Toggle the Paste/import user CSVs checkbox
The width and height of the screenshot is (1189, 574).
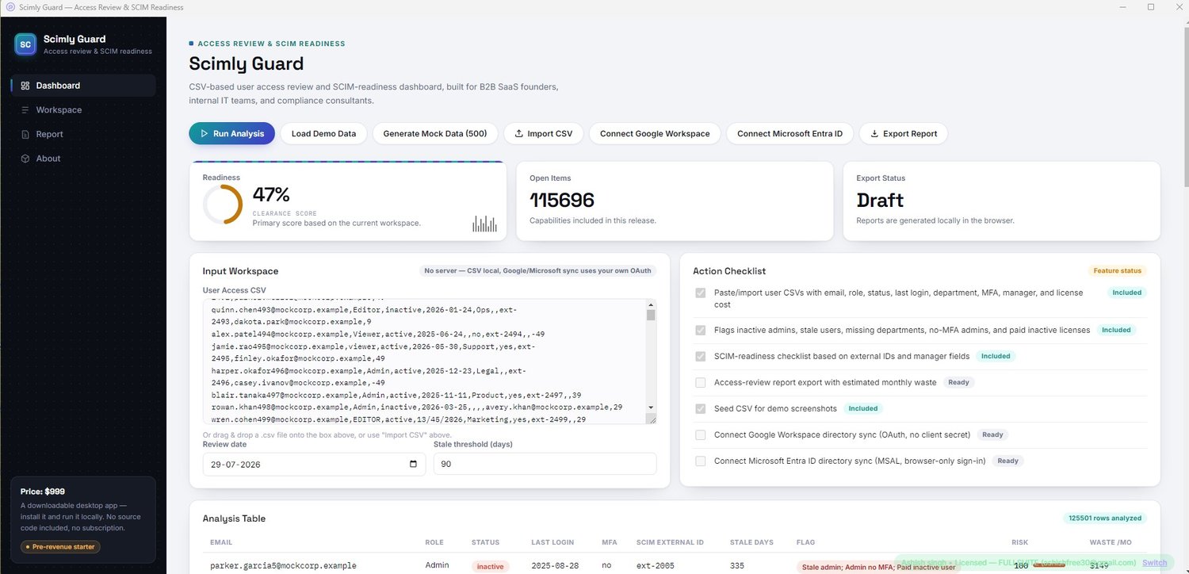(701, 293)
